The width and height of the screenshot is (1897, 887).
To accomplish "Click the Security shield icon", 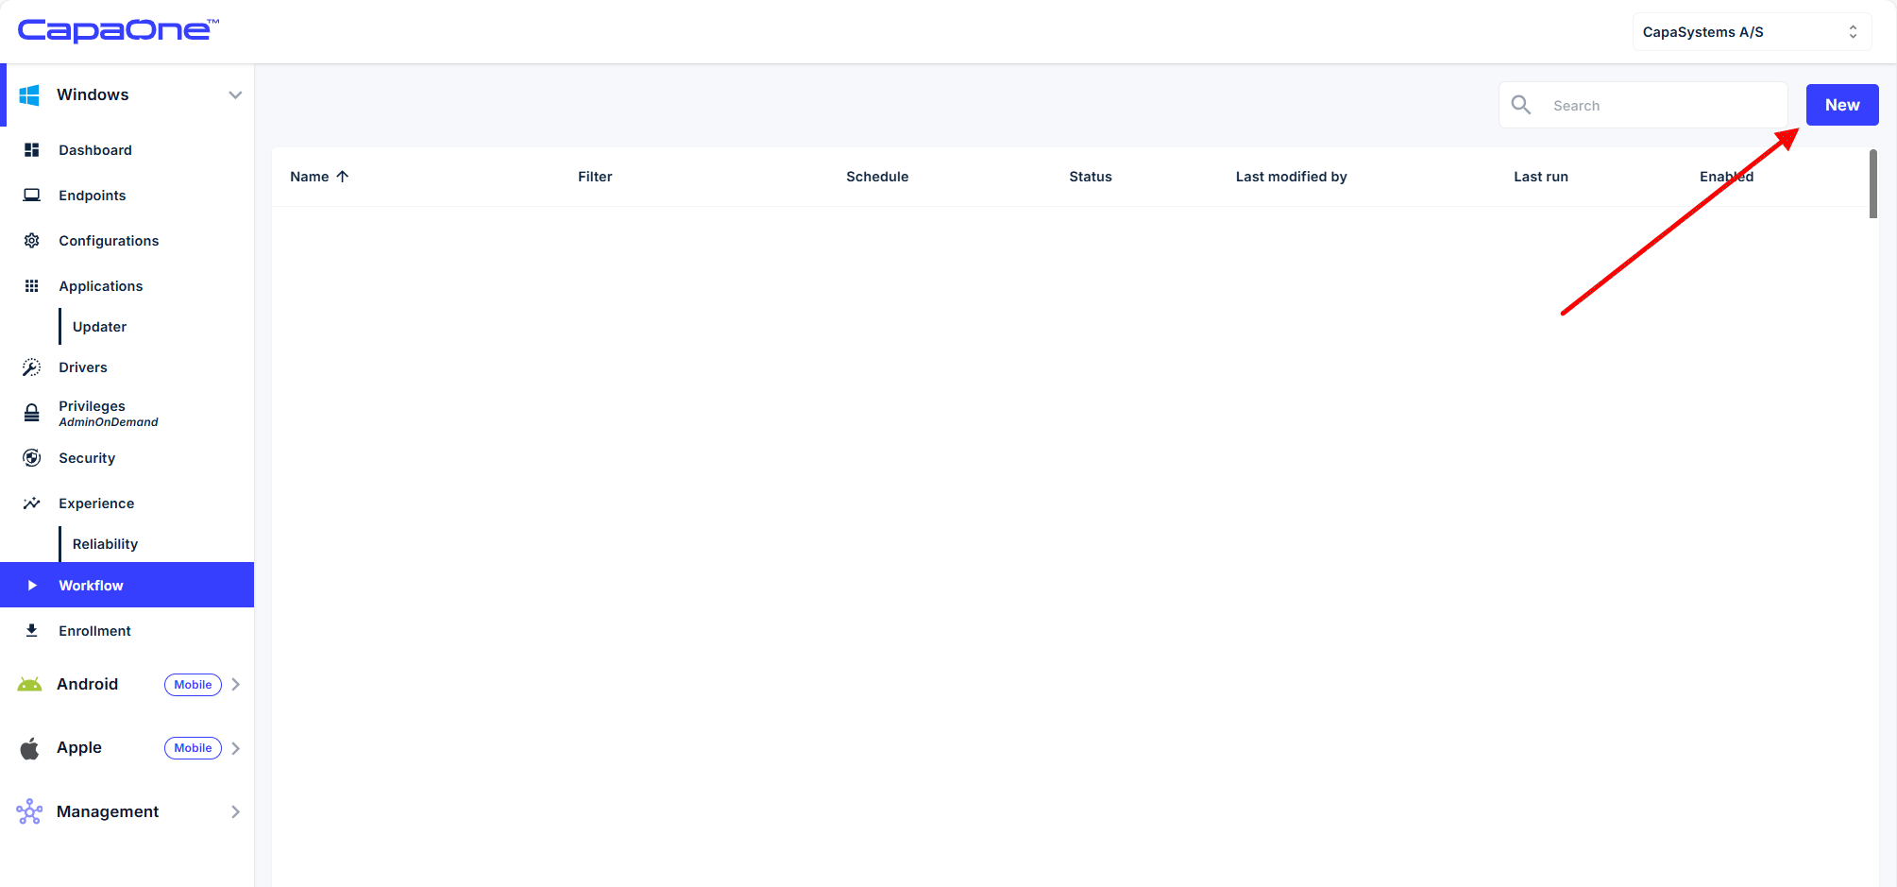I will (x=31, y=458).
